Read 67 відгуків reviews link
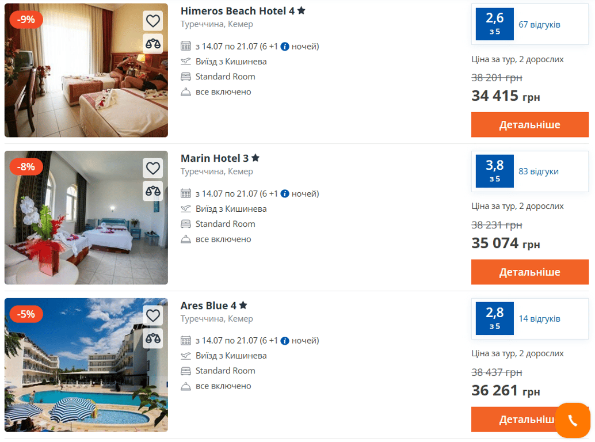This screenshot has height=442, width=595. (x=539, y=25)
